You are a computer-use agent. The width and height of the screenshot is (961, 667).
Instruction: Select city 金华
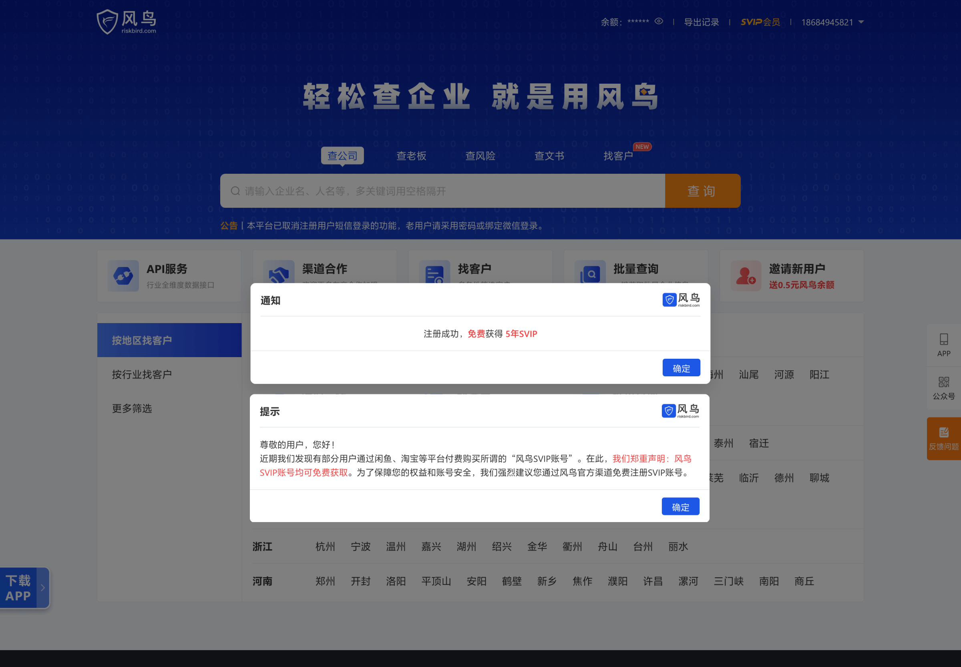[537, 546]
